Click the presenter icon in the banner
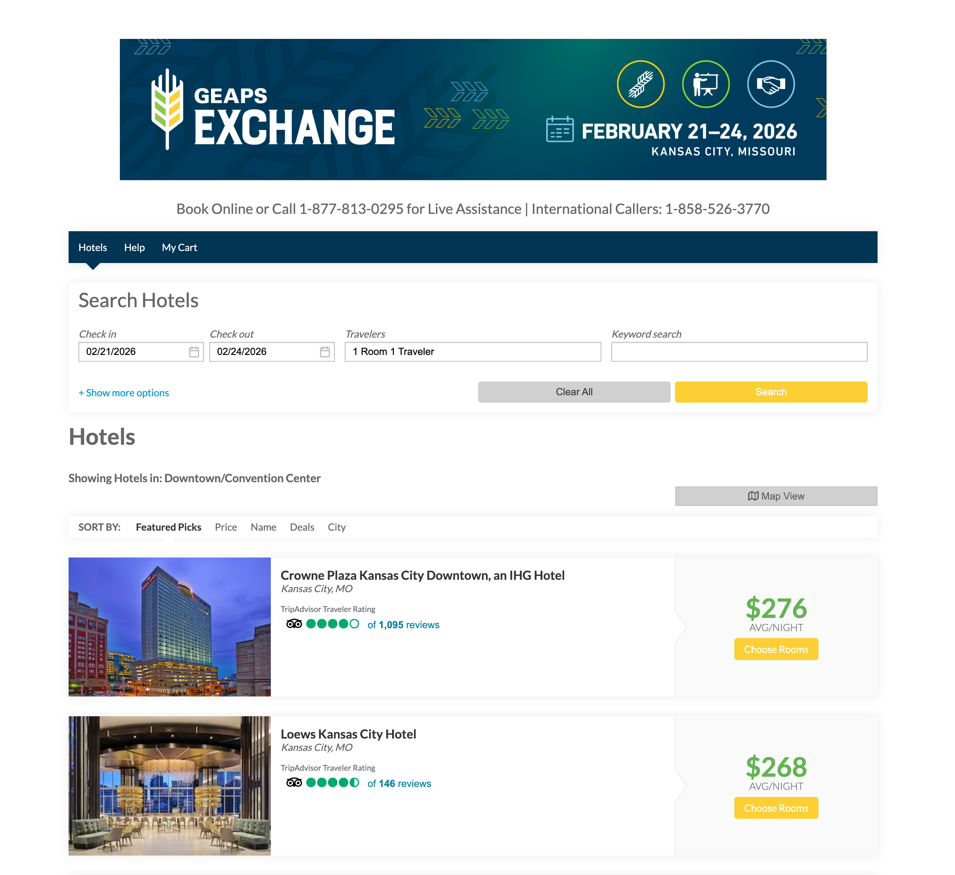The height and width of the screenshot is (875, 955). (705, 84)
